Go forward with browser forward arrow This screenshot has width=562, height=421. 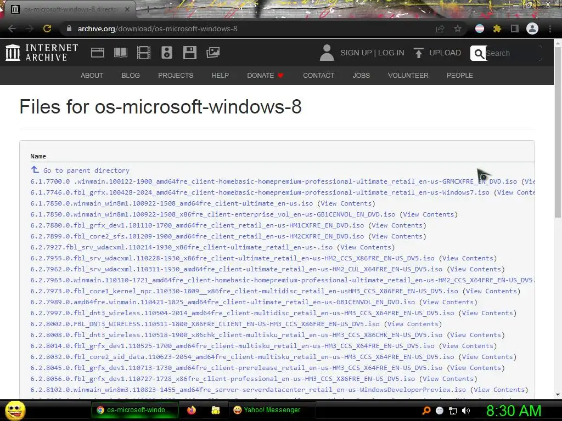tap(30, 29)
